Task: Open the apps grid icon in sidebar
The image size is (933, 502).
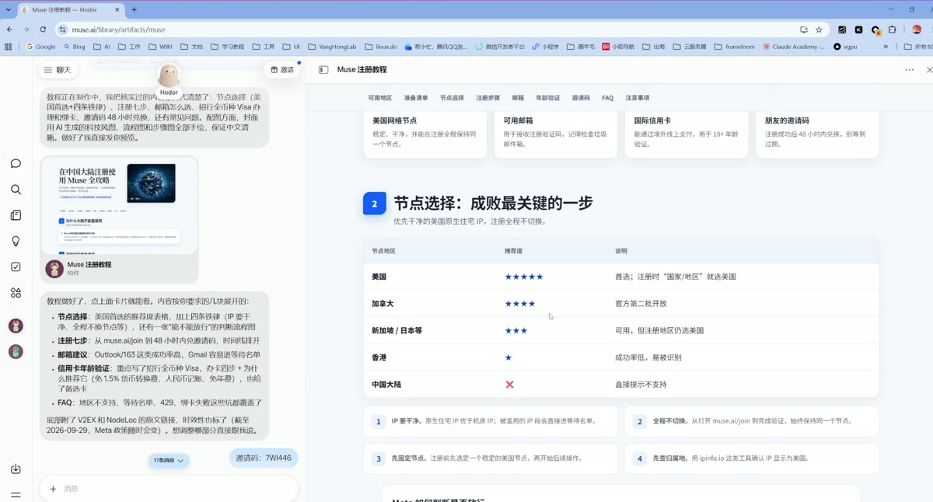Action: click(16, 292)
